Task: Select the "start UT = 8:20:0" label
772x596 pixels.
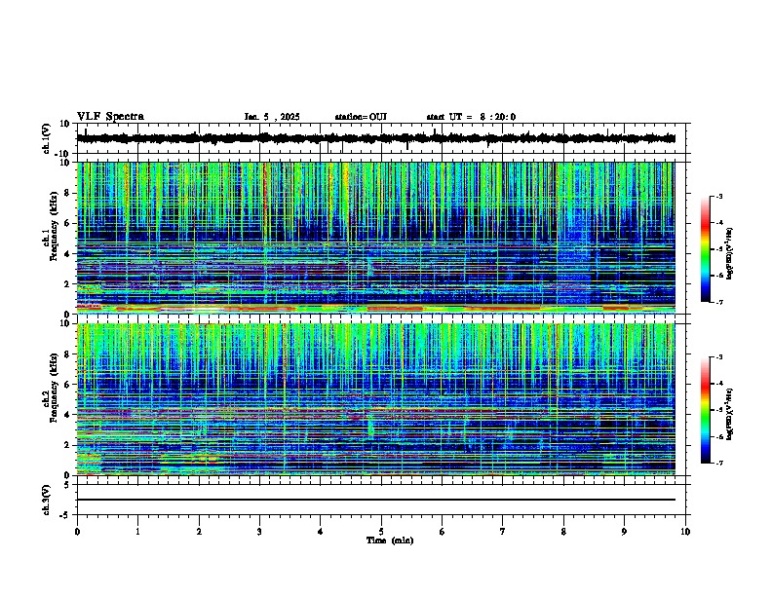Action: pos(471,117)
